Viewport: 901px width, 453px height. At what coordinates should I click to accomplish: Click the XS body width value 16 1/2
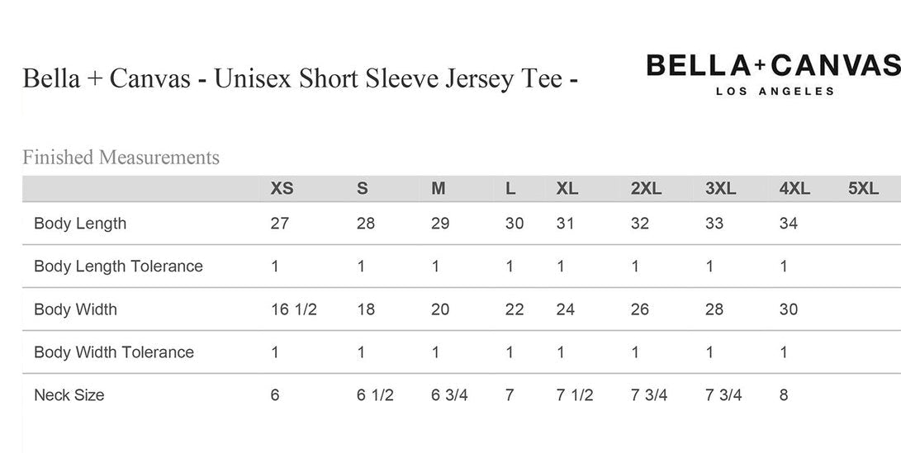(293, 309)
